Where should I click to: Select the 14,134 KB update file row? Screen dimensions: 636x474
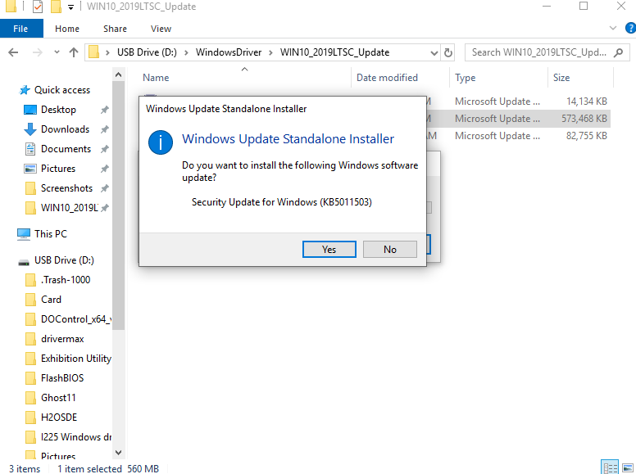coord(518,102)
